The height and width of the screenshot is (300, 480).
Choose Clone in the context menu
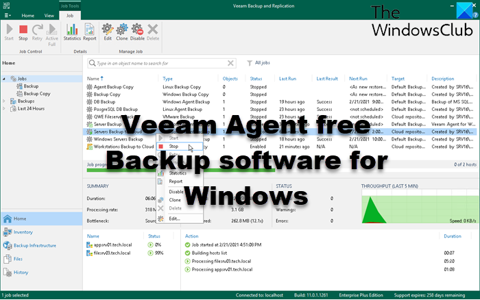tap(180, 200)
